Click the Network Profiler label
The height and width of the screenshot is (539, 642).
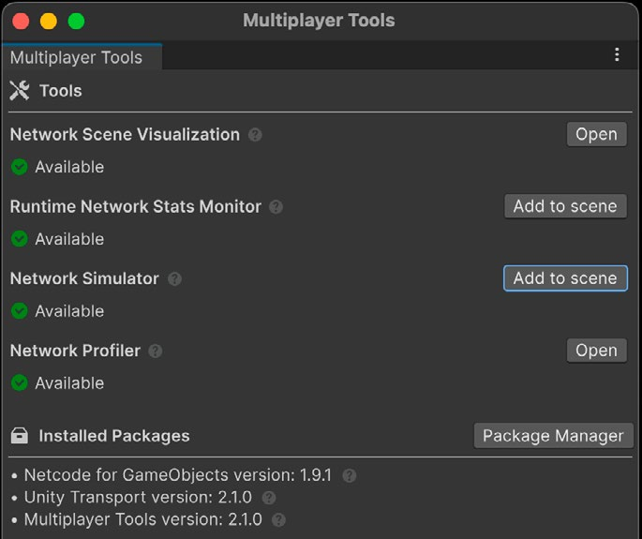75,351
